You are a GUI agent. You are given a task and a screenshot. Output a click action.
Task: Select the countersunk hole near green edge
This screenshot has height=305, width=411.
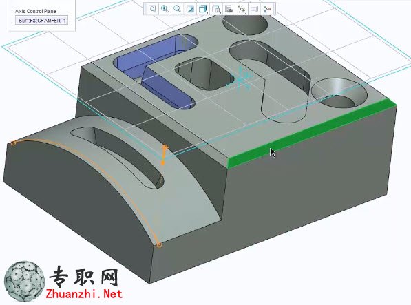[339, 93]
